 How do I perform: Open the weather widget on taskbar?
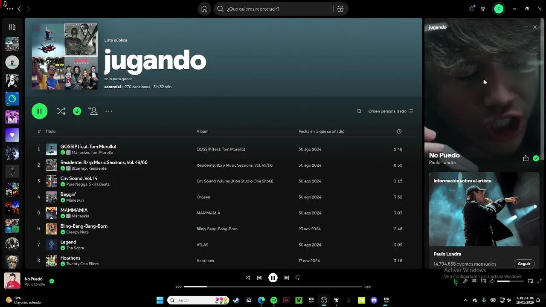tap(24, 300)
